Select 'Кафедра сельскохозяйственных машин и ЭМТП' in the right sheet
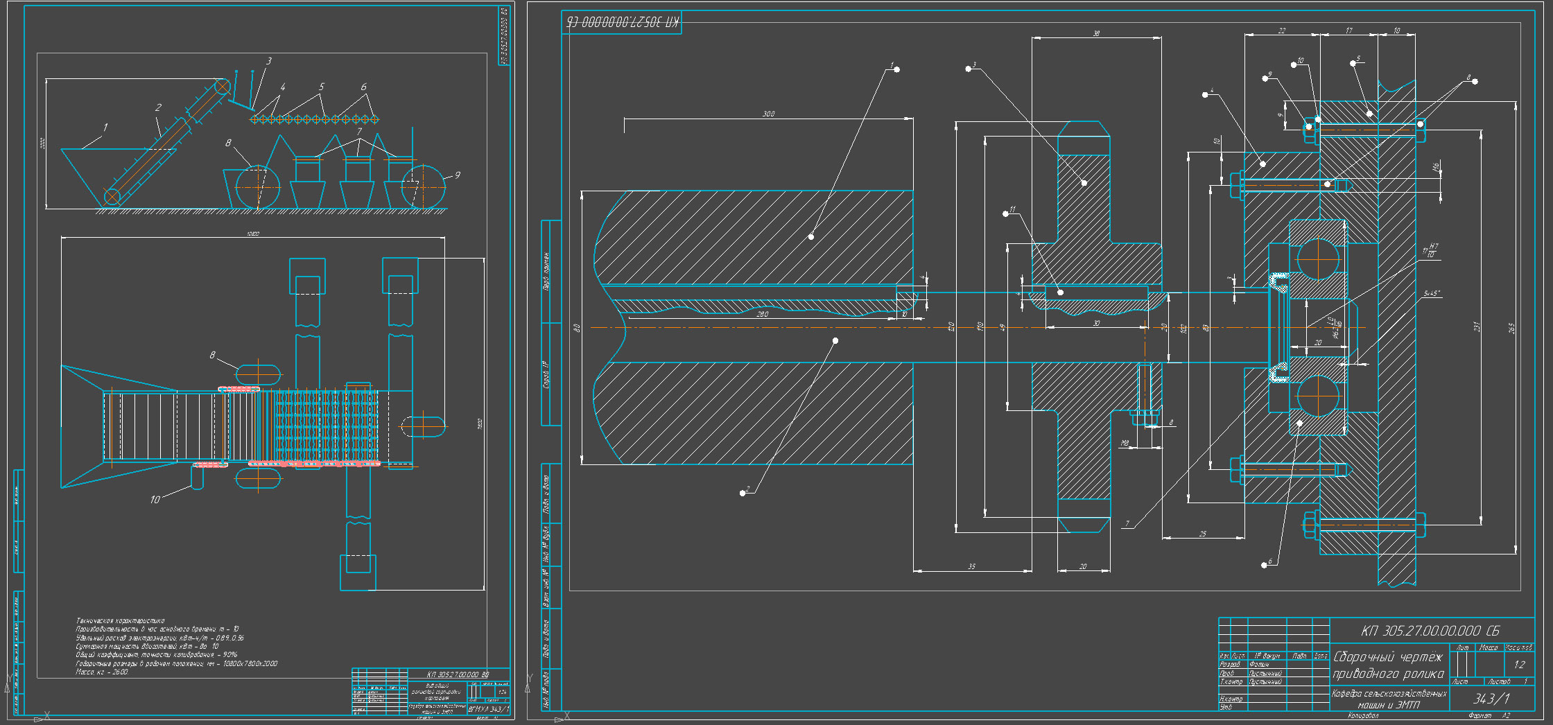Image resolution: width=1553 pixels, height=725 pixels. (1389, 699)
